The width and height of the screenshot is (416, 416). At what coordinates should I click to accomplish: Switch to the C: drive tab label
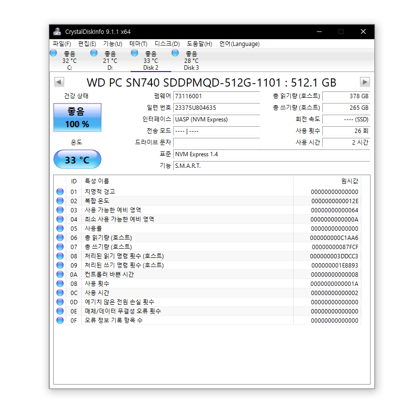click(70, 68)
